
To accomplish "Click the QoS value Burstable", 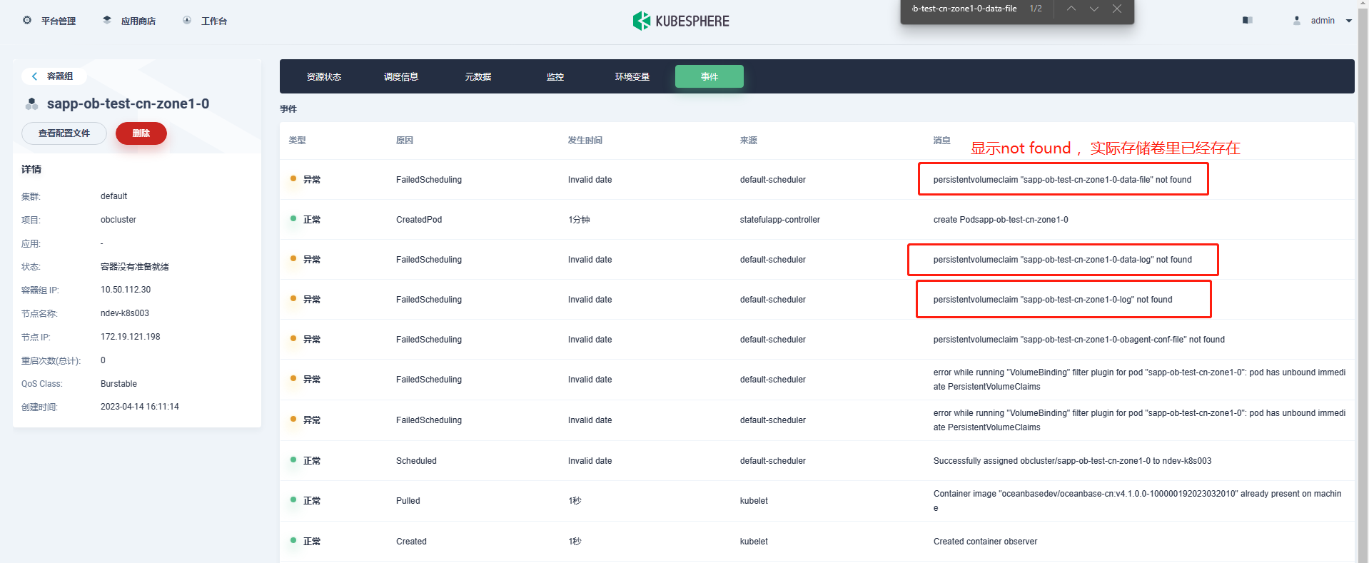I will point(118,384).
